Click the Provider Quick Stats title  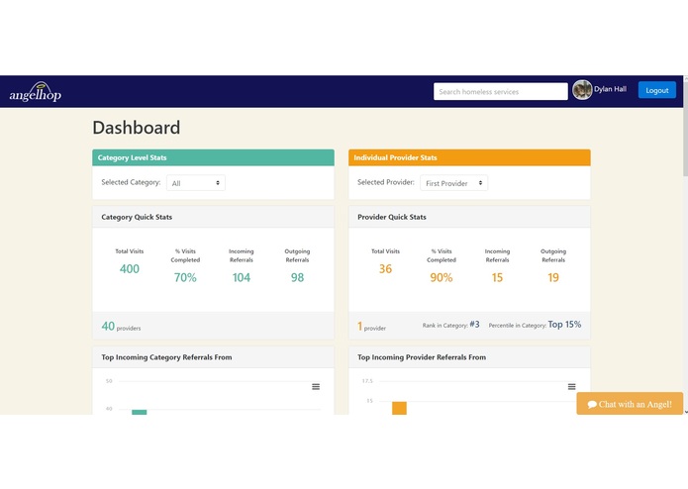[392, 217]
